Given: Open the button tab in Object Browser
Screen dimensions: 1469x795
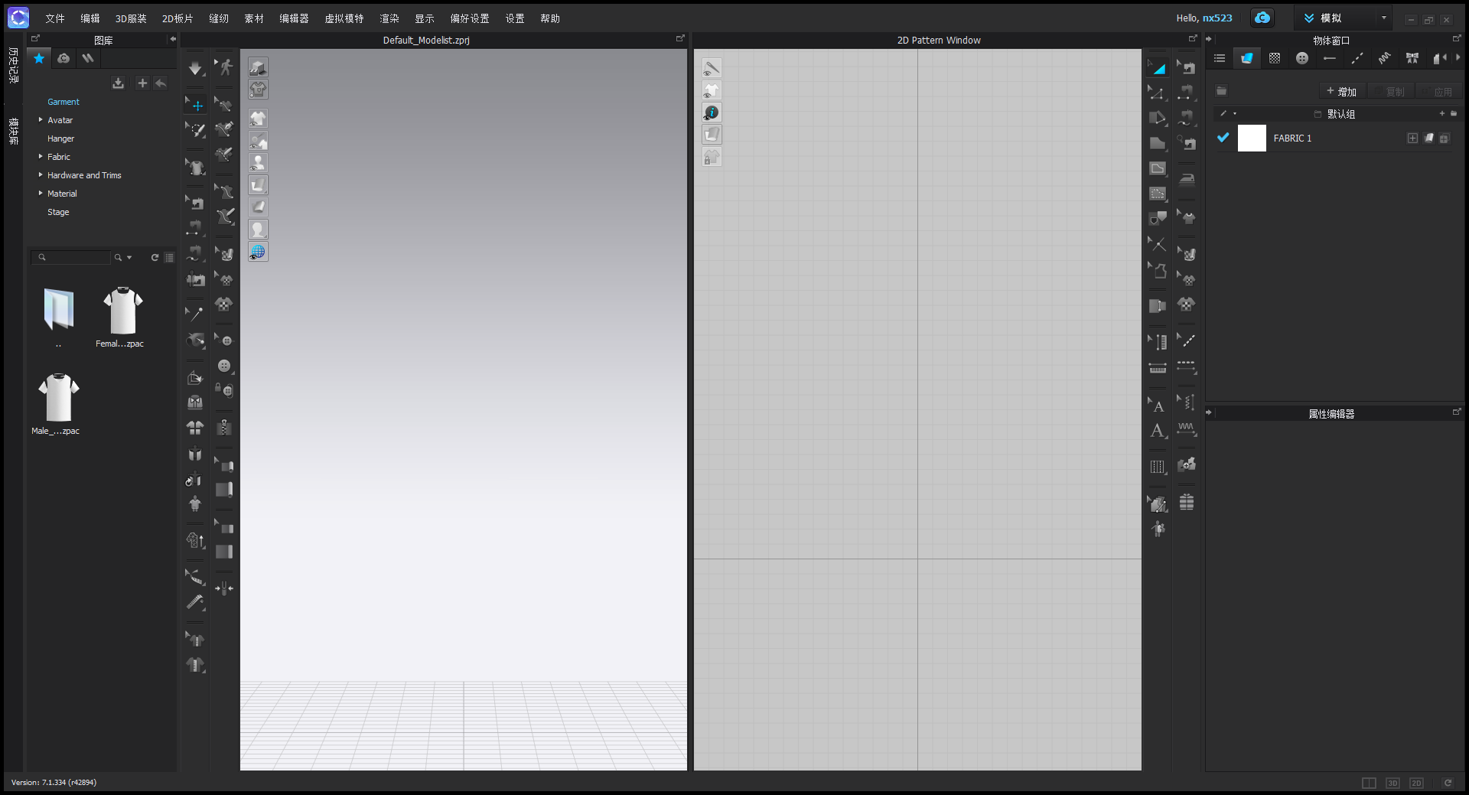Looking at the screenshot, I should [1302, 58].
